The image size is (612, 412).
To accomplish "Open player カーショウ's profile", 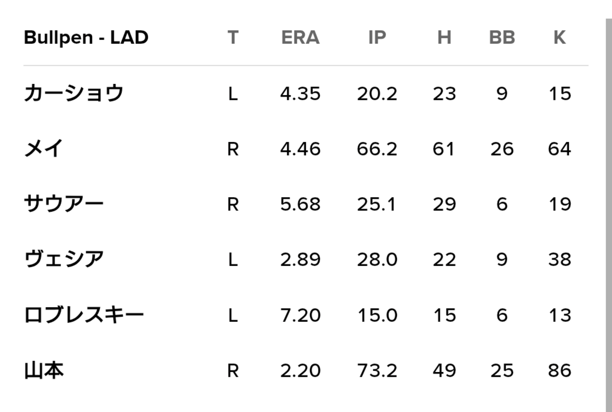I will click(73, 93).
